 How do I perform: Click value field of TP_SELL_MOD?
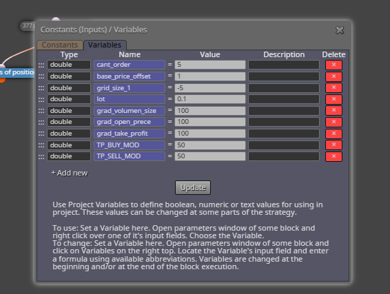pyautogui.click(x=210, y=156)
